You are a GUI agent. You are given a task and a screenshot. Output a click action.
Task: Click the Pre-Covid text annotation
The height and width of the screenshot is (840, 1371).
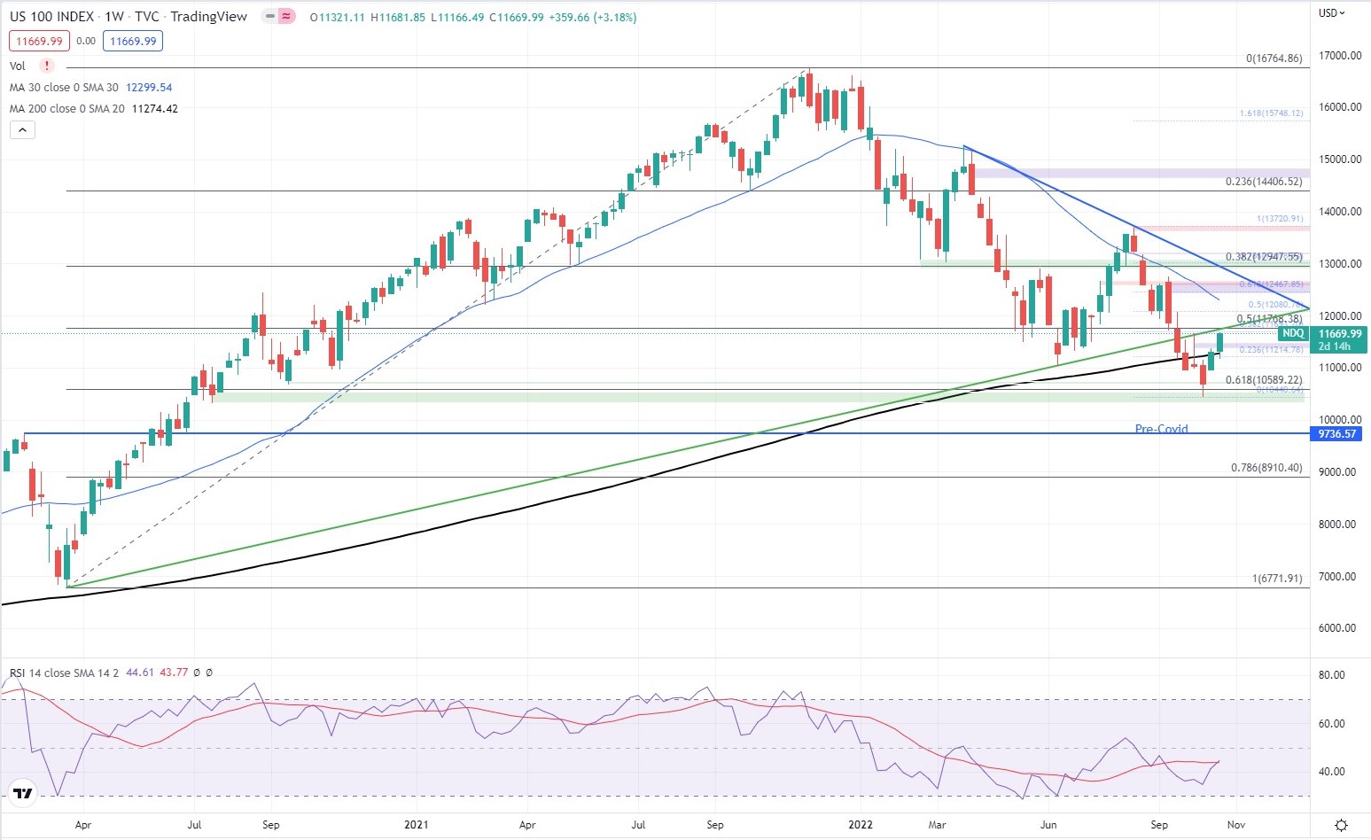click(1161, 429)
